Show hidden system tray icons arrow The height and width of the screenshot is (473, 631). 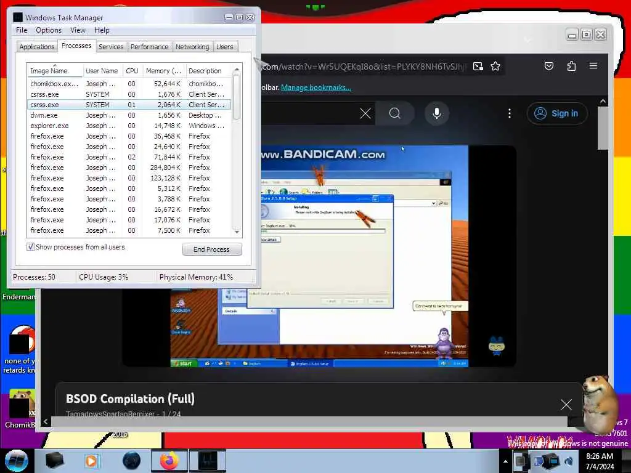coord(505,461)
